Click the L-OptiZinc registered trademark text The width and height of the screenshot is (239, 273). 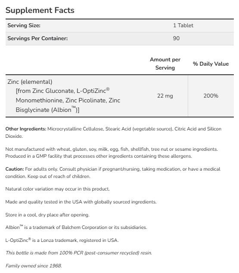point(62,240)
